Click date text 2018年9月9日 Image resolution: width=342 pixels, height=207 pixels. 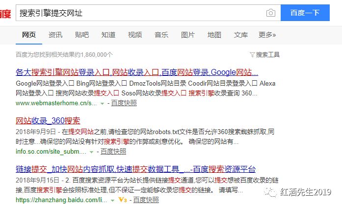(36, 132)
